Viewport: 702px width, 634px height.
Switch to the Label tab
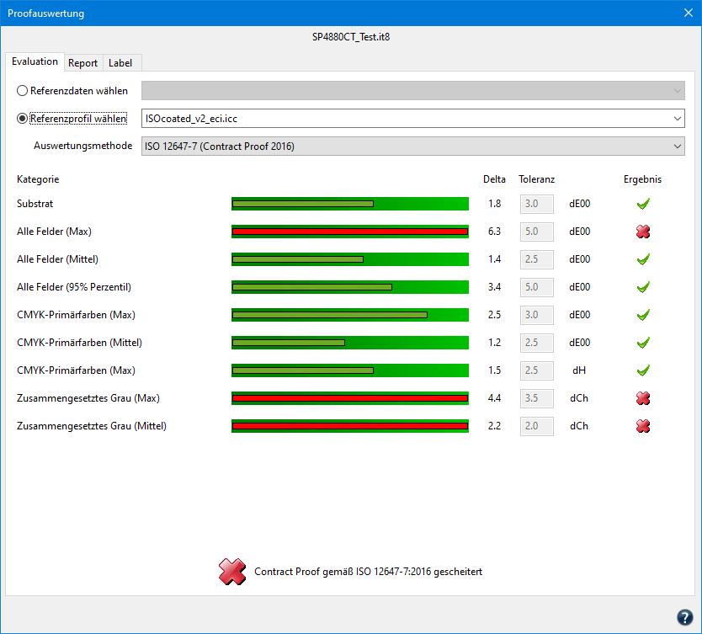(120, 63)
